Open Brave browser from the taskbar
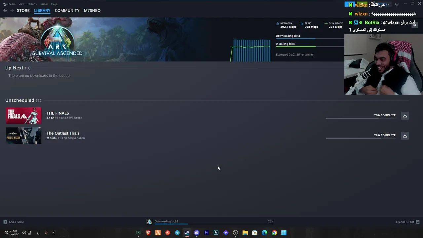 (x=148, y=233)
